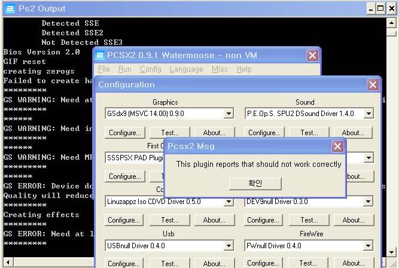This screenshot has width=399, height=268.
Task: Click the 확인 button in Pcsx2 Msg
Action: click(255, 184)
